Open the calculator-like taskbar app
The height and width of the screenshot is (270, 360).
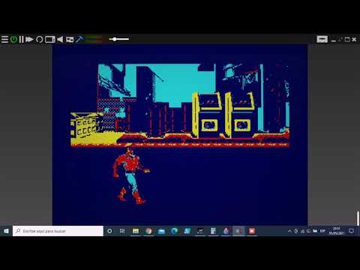pos(213,231)
